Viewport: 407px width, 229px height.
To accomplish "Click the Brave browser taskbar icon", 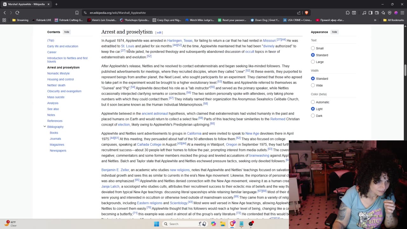I will pyautogui.click(x=232, y=224).
